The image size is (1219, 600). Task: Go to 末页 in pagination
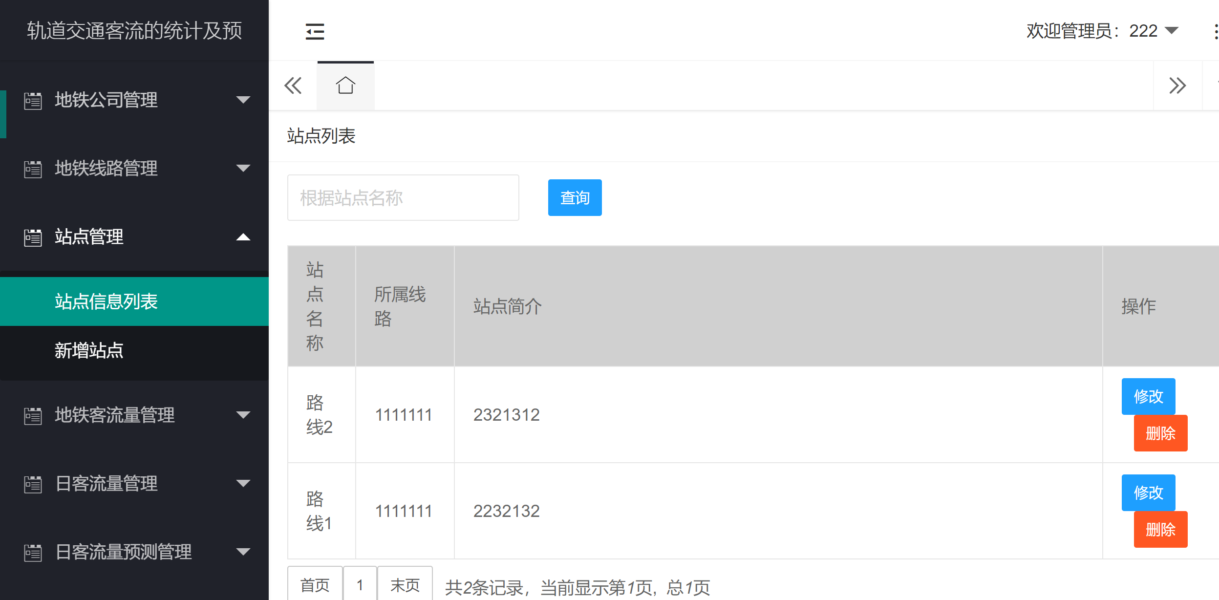[405, 584]
